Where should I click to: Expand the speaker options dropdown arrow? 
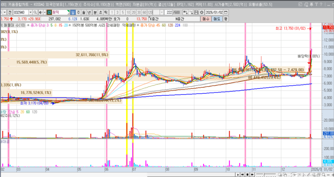[44, 12]
